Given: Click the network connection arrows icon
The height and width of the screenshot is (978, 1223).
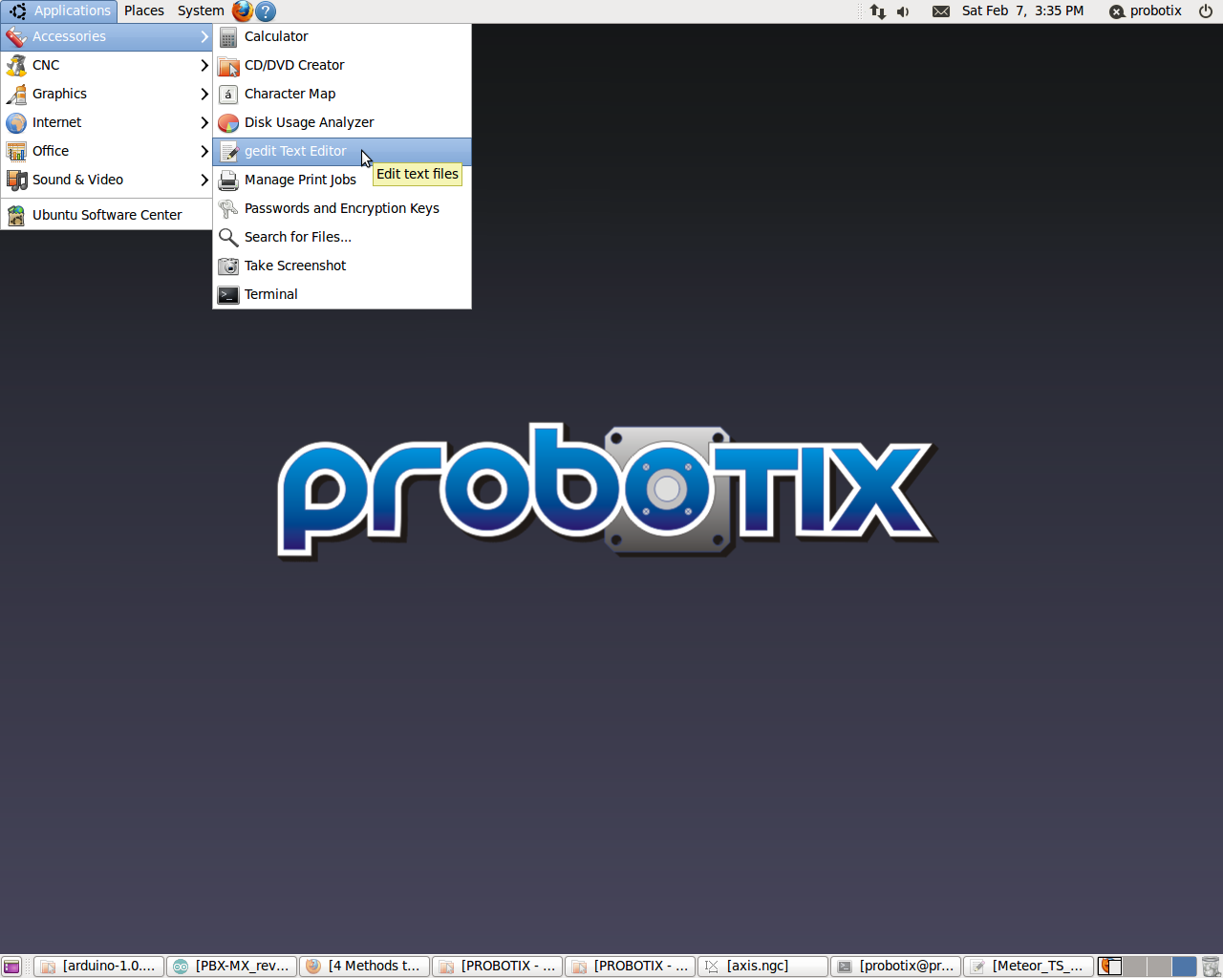Looking at the screenshot, I should (877, 11).
